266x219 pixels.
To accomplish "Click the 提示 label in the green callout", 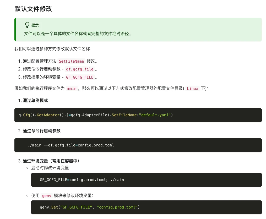I will pyautogui.click(x=35, y=25).
